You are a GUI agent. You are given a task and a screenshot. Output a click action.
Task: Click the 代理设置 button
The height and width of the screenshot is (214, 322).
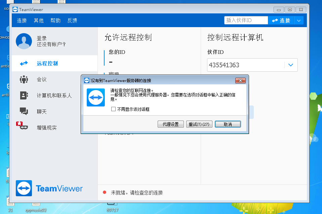[170, 124]
